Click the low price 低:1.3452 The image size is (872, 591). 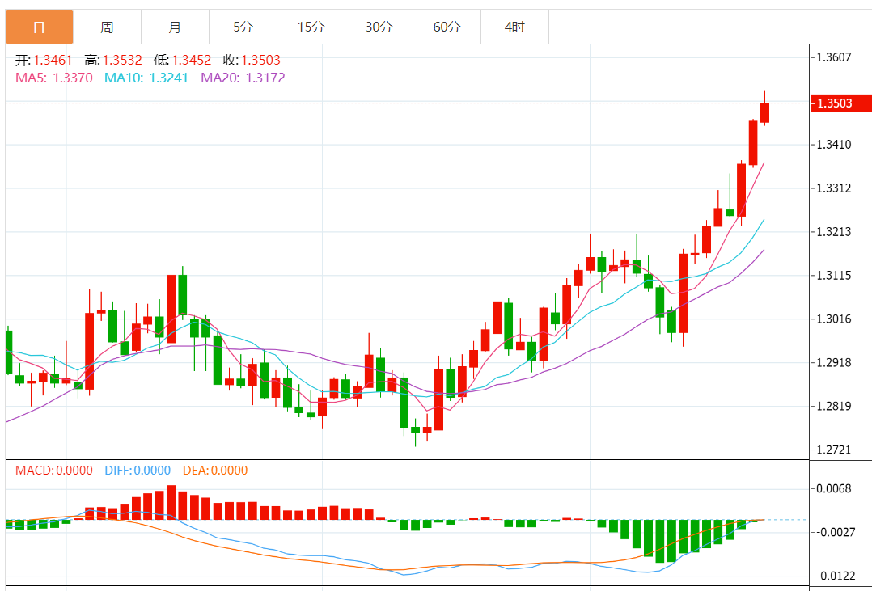(x=183, y=60)
